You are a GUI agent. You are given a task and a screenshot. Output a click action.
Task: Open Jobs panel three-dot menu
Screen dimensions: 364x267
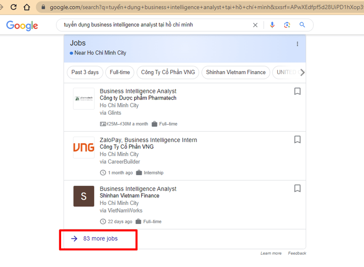tap(297, 44)
